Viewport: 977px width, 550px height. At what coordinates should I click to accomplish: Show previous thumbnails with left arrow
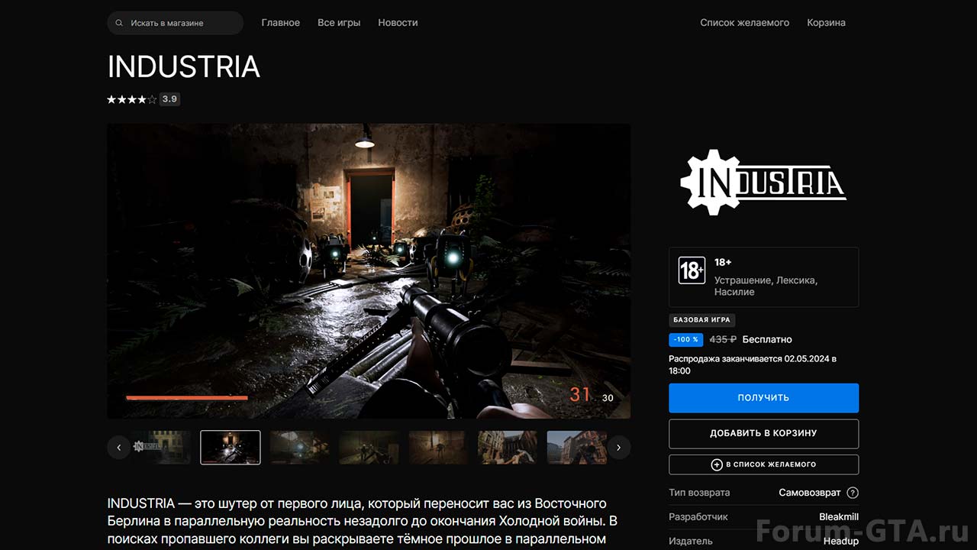(x=118, y=448)
